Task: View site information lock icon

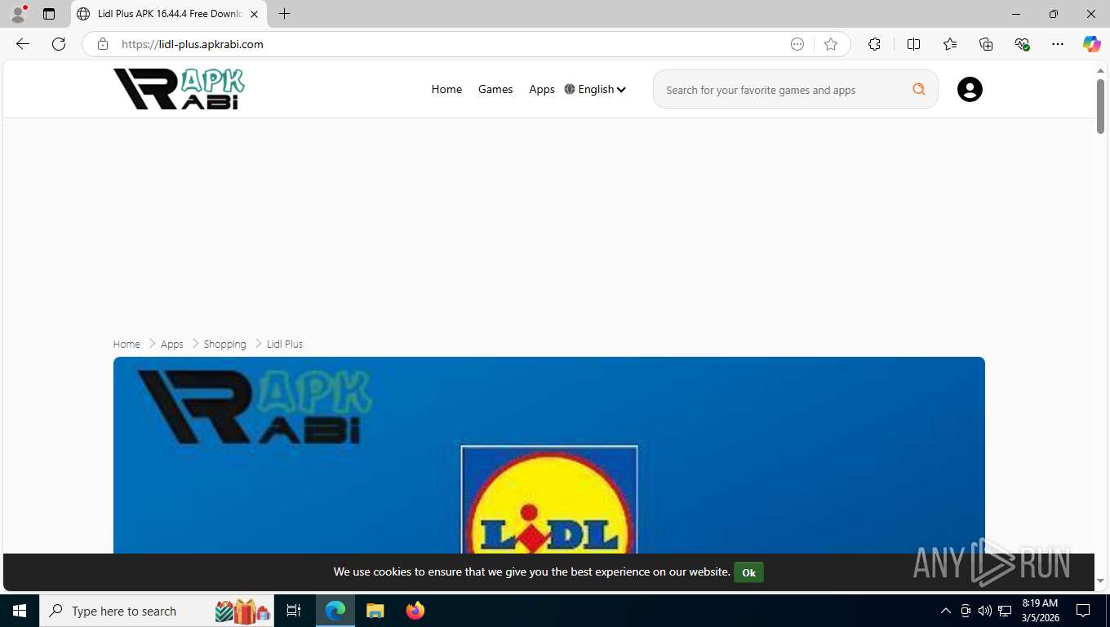Action: pos(103,44)
